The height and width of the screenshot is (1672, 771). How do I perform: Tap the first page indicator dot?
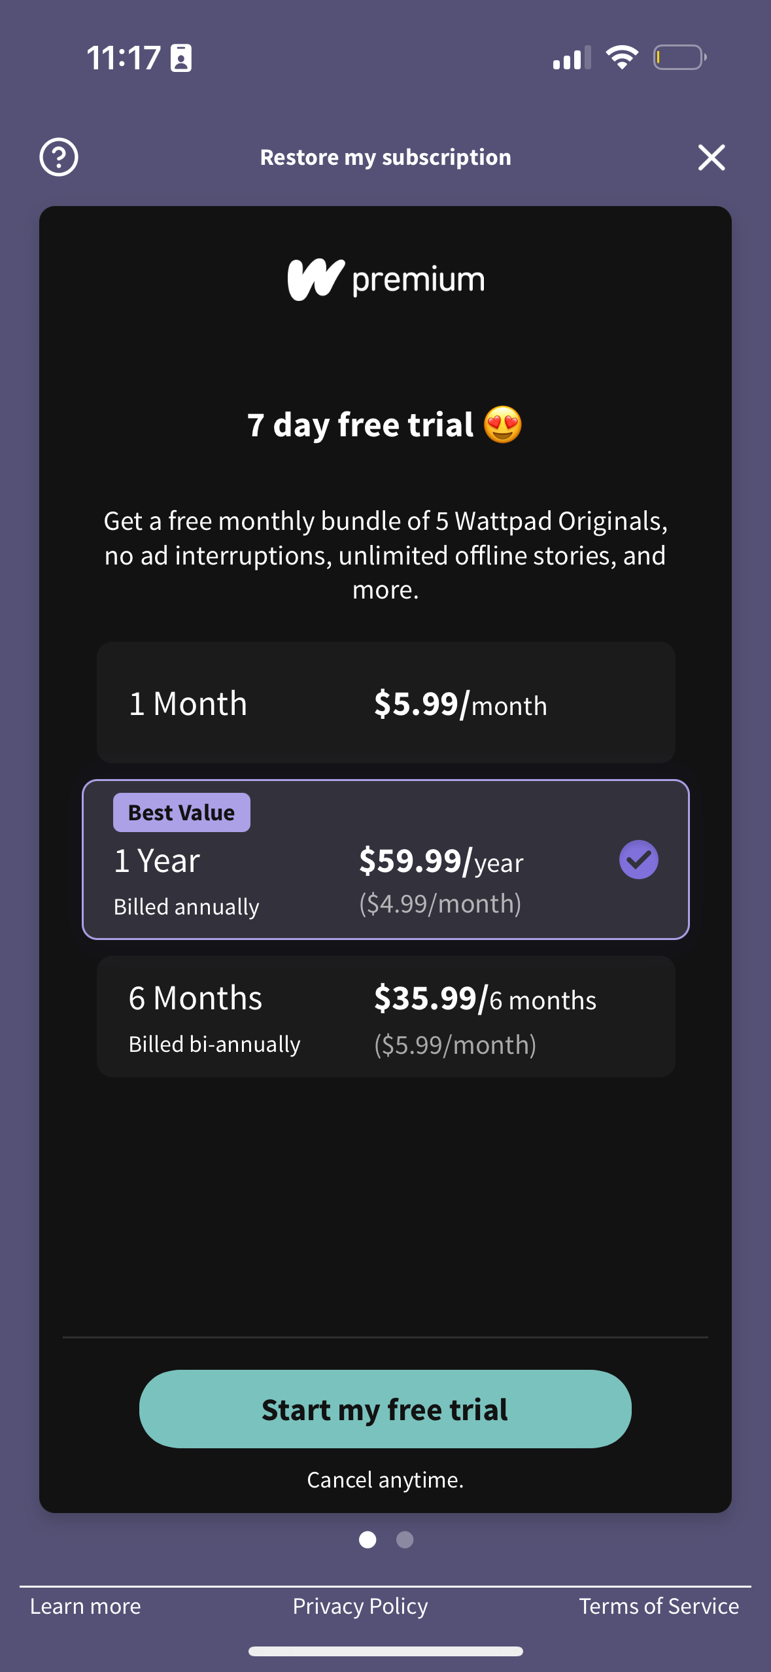pyautogui.click(x=368, y=1541)
